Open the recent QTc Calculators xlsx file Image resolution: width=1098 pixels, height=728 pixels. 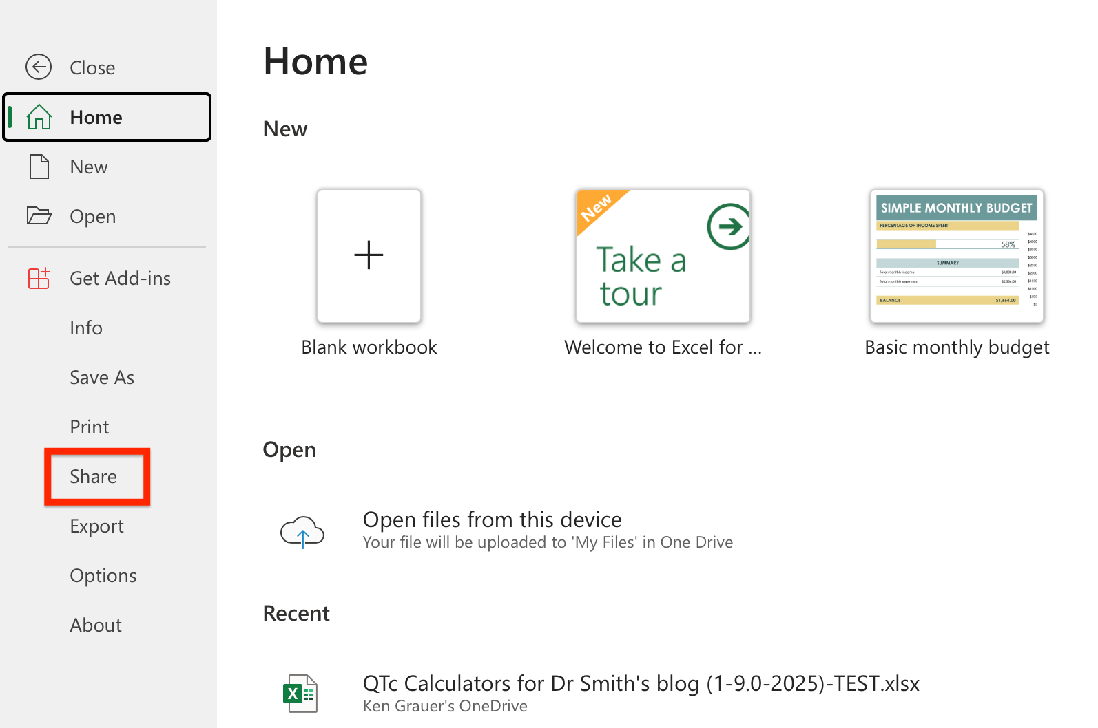(x=641, y=683)
